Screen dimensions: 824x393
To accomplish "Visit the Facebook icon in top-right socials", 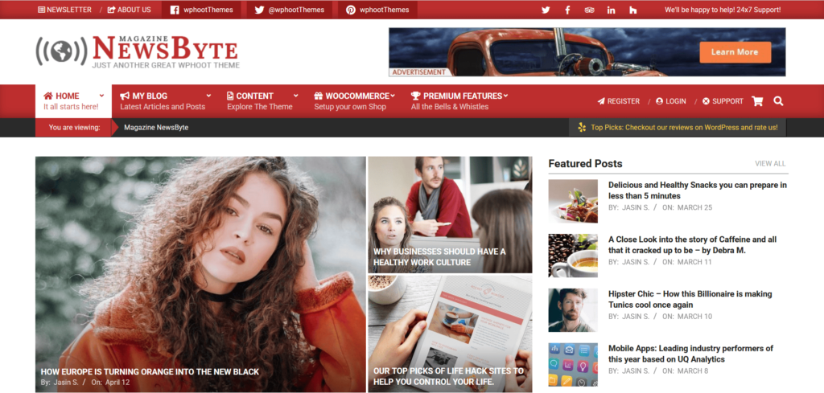I will point(567,10).
